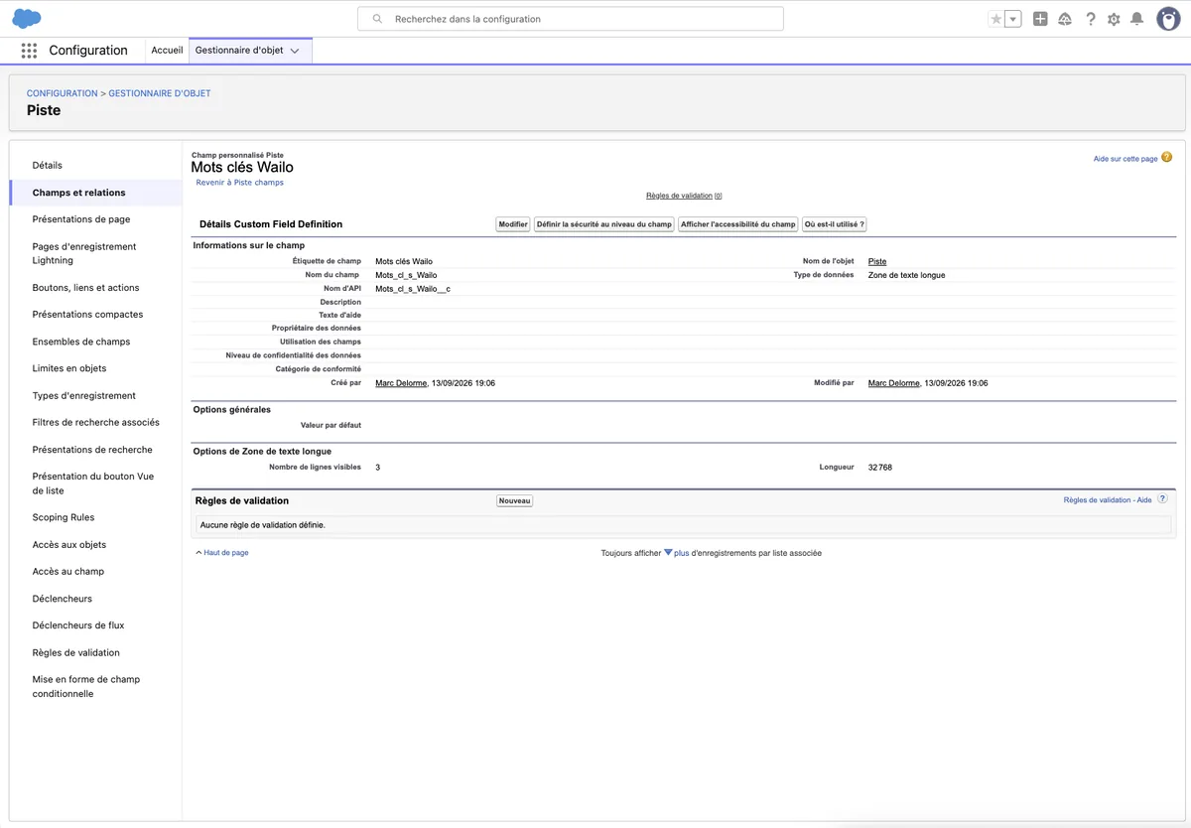Viewport: 1191px width, 828px height.
Task: Open Aide sur cette page link
Action: [1125, 159]
